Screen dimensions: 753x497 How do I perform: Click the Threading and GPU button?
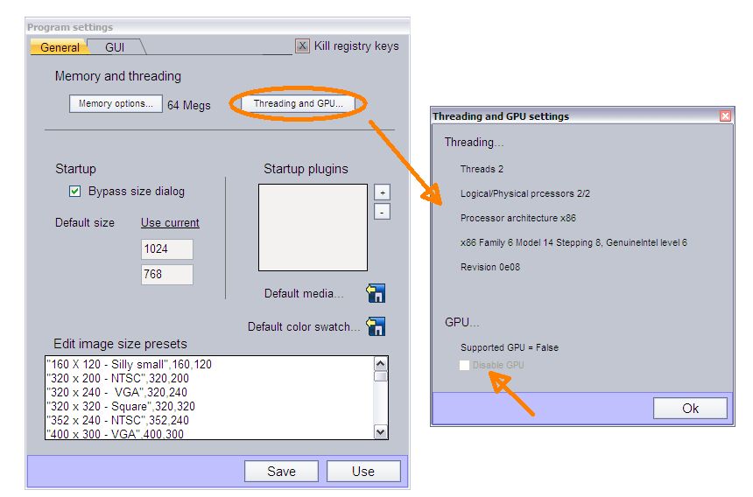point(298,104)
